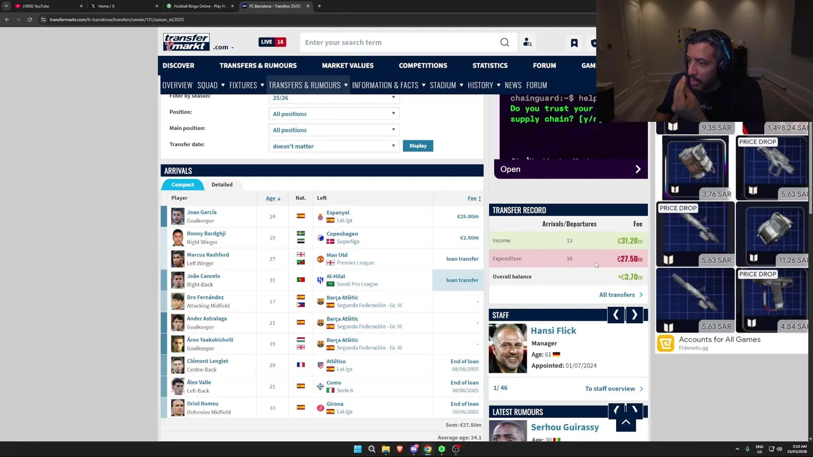Screen dimensions: 813x457
Task: Open a new browser tab with plus
Action: [x=319, y=6]
